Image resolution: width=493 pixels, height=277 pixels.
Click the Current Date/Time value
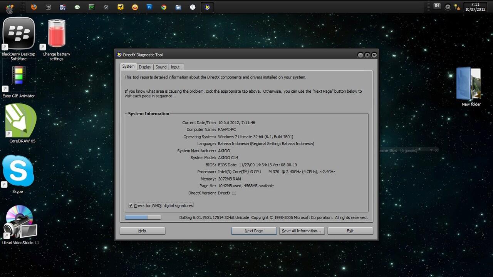236,123
